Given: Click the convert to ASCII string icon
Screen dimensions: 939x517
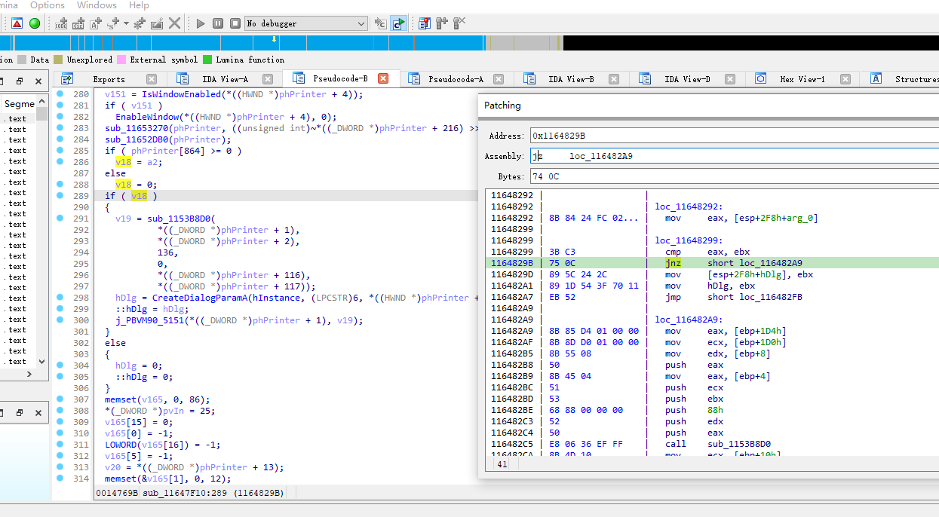Looking at the screenshot, I should 96,23.
